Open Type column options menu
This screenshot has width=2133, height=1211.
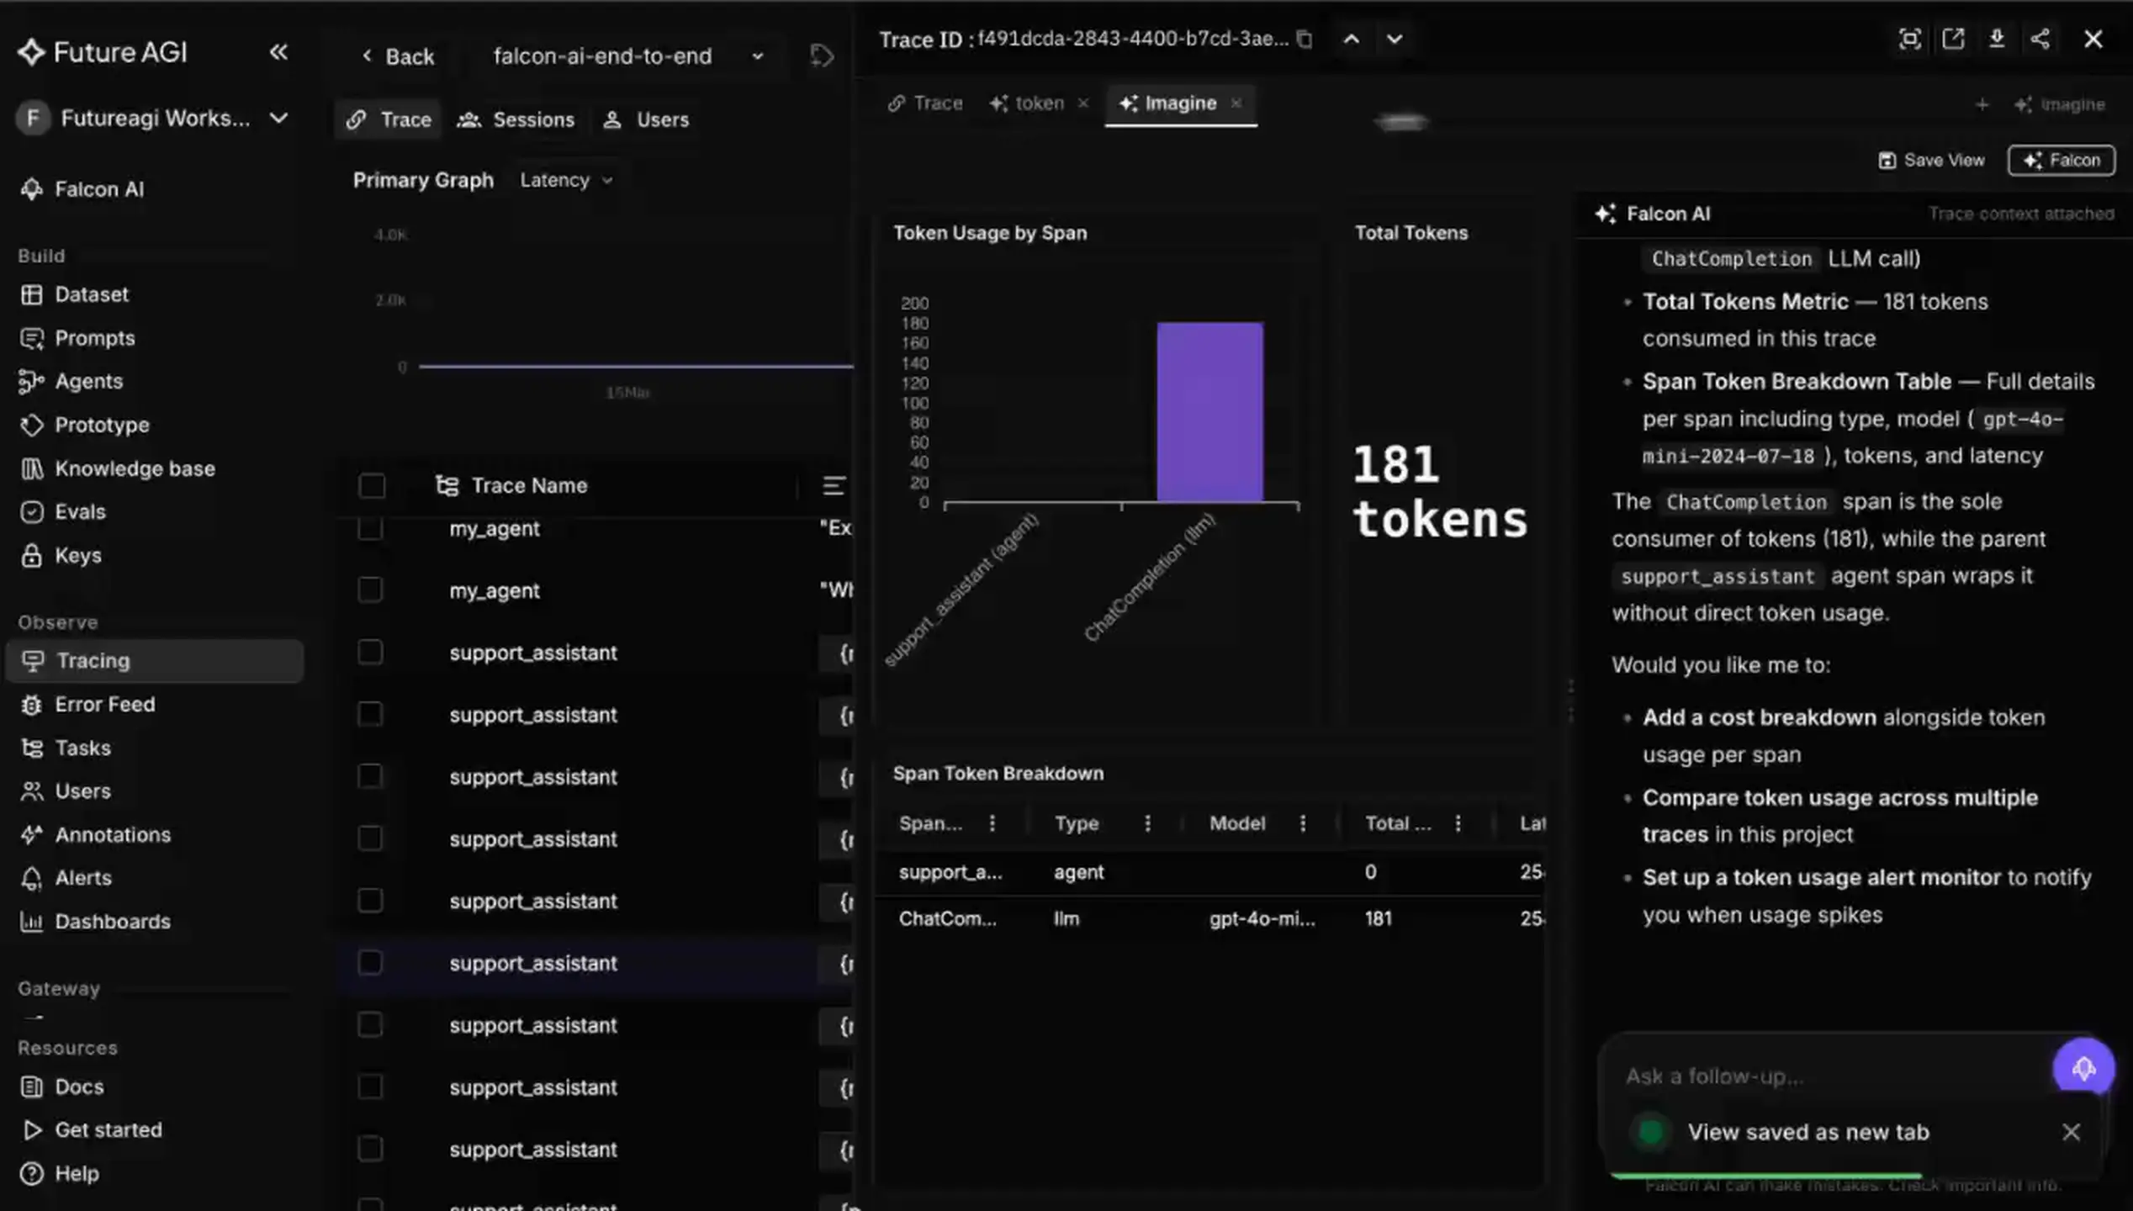point(1148,823)
